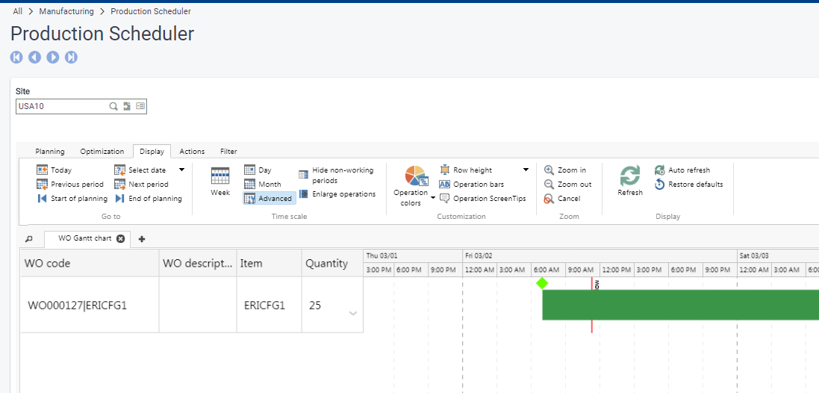Close the WO Gantt chart tab

pos(121,239)
